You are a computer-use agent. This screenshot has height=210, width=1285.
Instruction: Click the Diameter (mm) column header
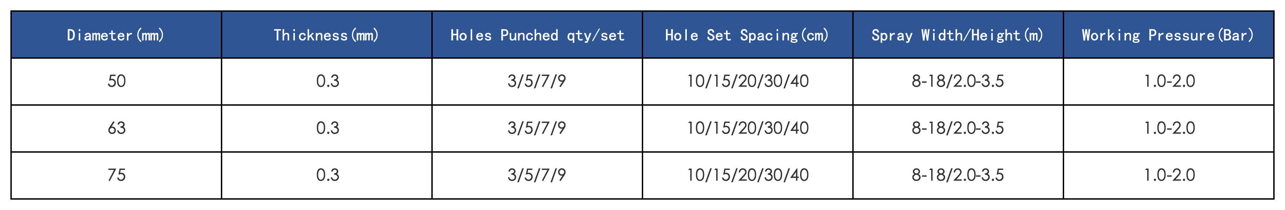tap(116, 35)
